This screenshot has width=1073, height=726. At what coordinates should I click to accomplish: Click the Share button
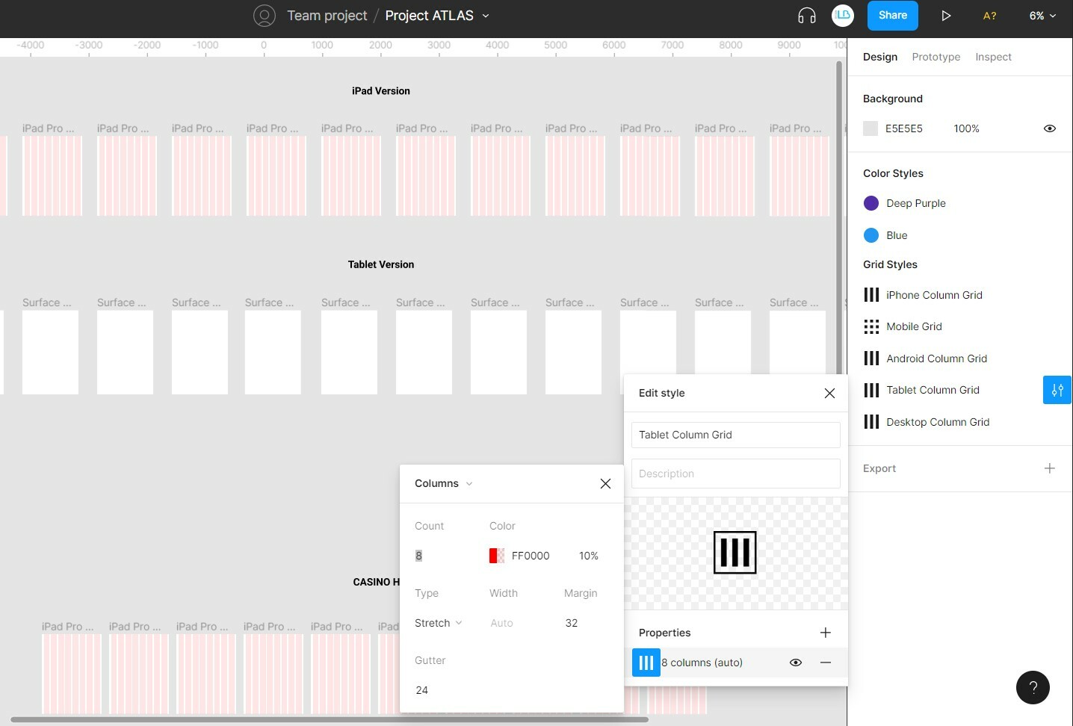coord(893,16)
